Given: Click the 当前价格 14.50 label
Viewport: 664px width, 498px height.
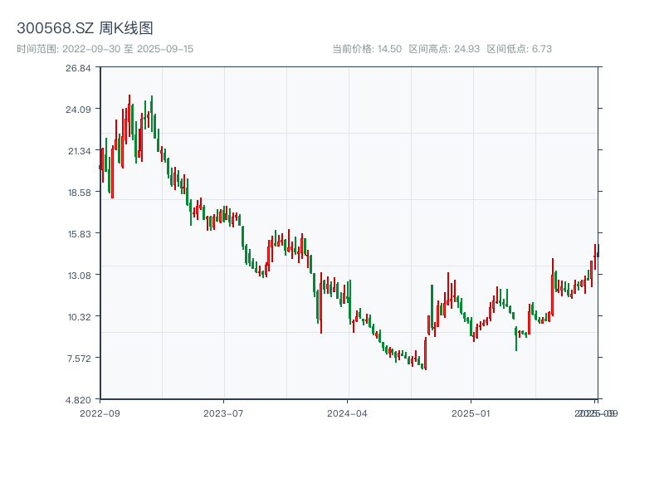Looking at the screenshot, I should tap(367, 49).
